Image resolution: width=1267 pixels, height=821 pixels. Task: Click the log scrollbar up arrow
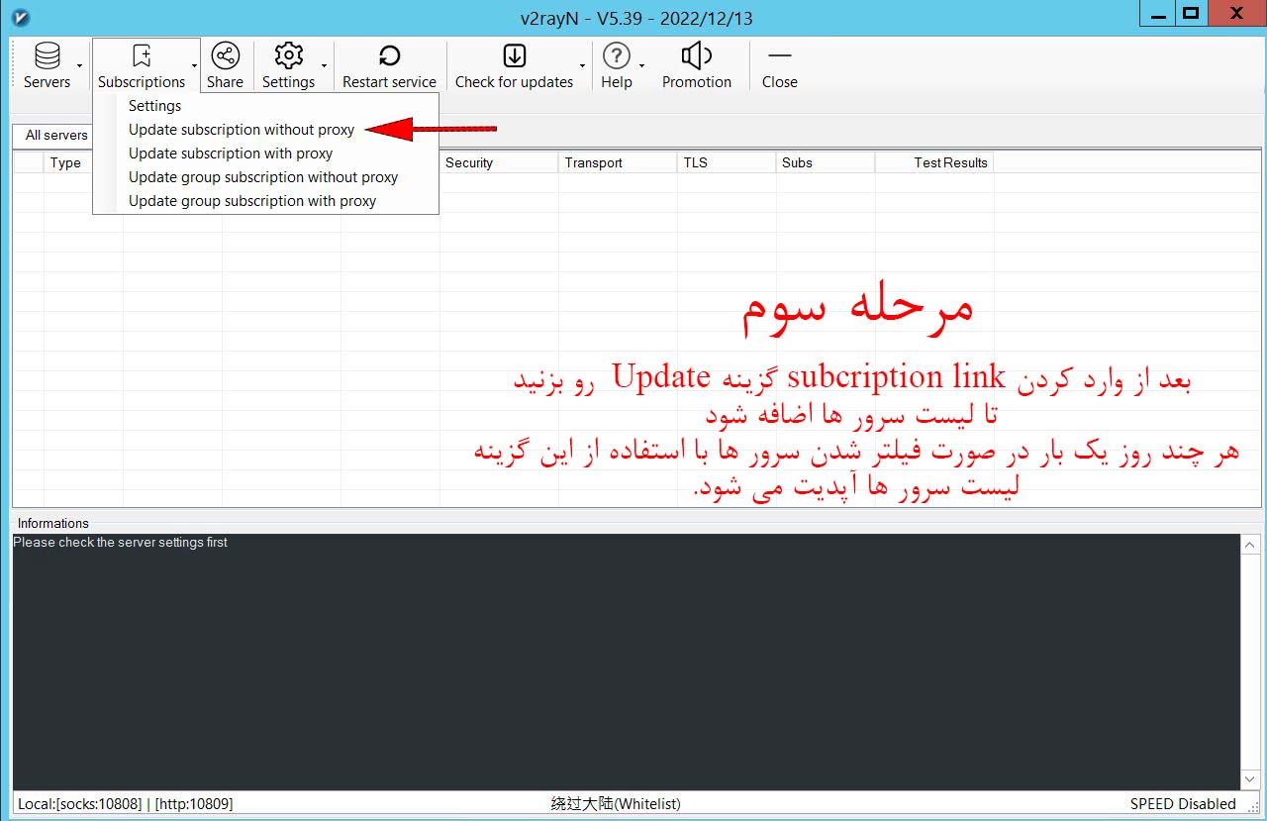(x=1250, y=545)
